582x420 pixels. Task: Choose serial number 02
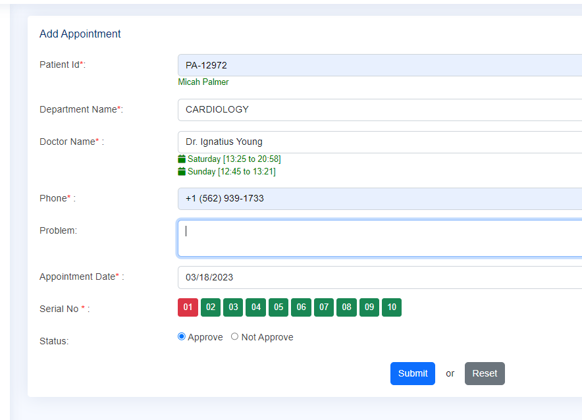pos(211,307)
